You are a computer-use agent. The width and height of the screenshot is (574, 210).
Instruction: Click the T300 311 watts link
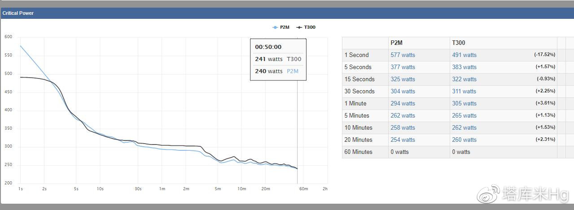point(464,92)
